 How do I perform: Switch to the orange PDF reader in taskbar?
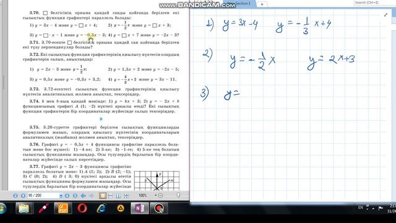(62, 208)
